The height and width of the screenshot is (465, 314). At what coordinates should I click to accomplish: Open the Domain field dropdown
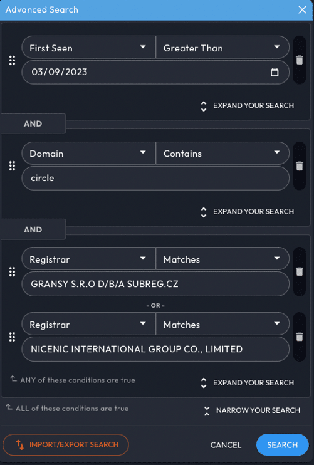88,154
